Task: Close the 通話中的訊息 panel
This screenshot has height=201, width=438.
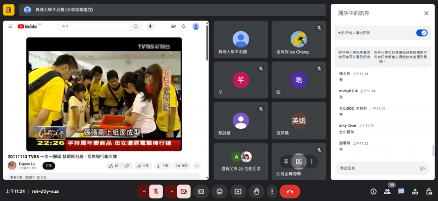Action: click(427, 13)
